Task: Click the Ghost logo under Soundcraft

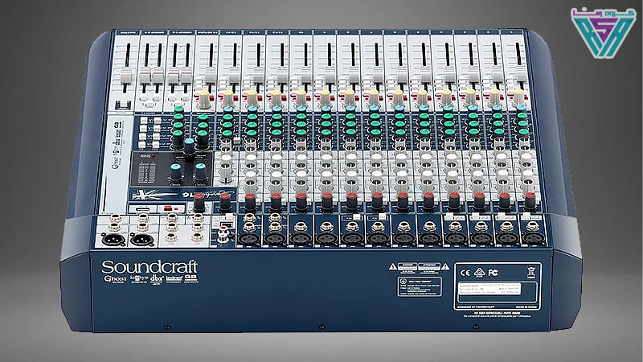Action: click(x=115, y=278)
